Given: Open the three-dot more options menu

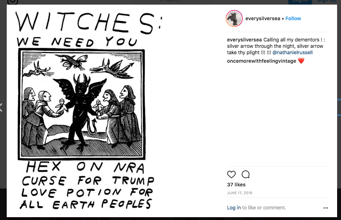Looking at the screenshot, I should 325,208.
